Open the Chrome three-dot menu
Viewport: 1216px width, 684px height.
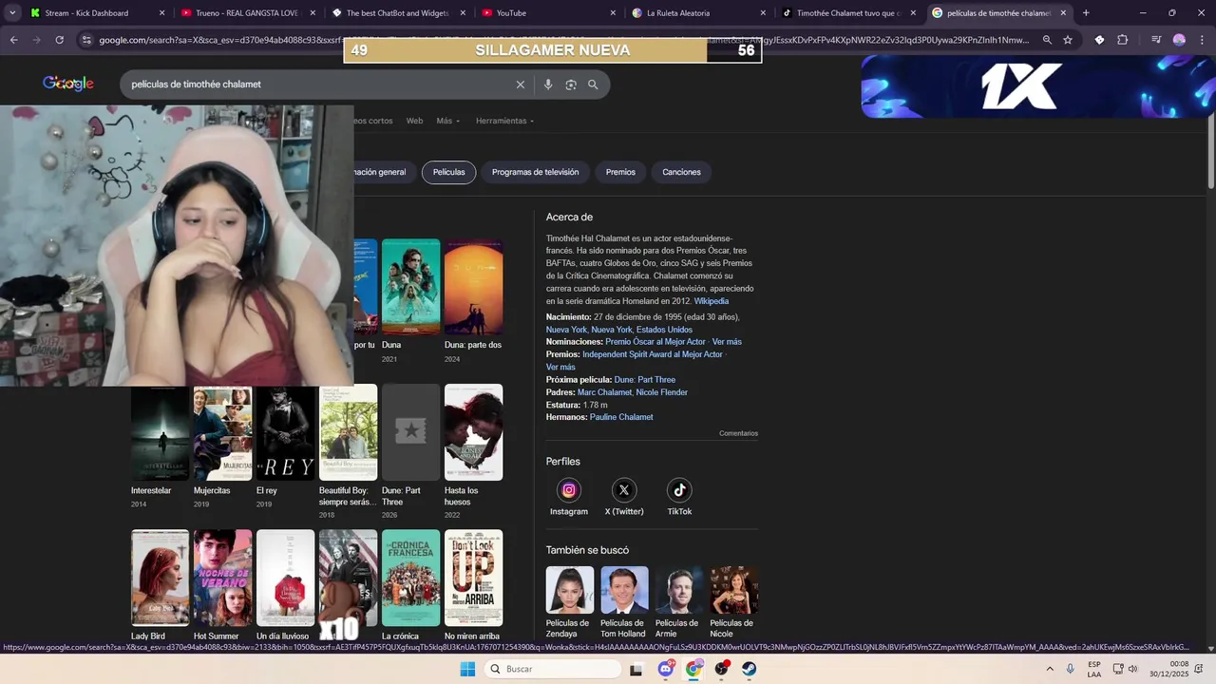1202,40
